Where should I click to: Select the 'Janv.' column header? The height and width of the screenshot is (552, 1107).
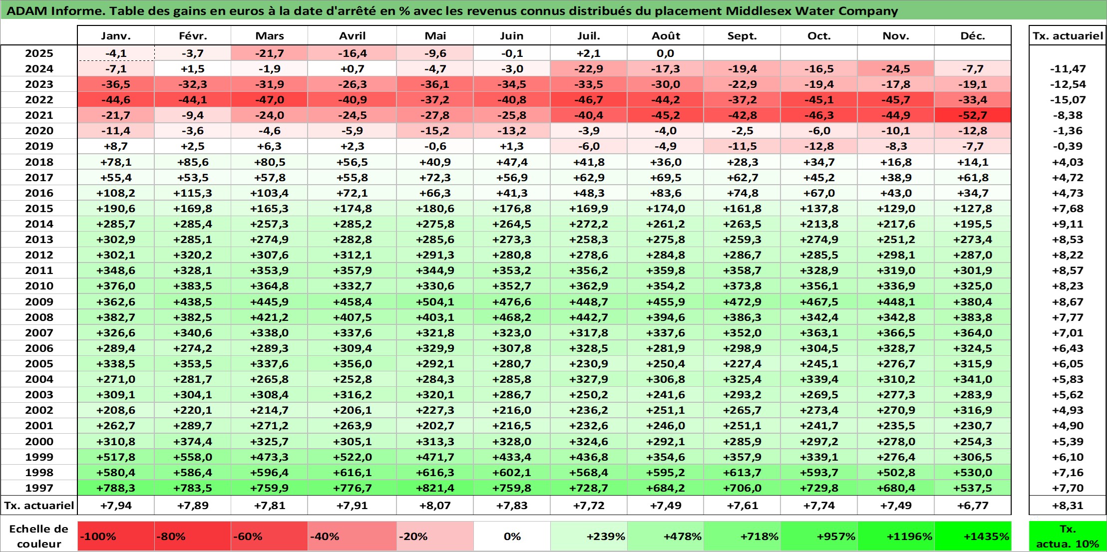click(116, 35)
